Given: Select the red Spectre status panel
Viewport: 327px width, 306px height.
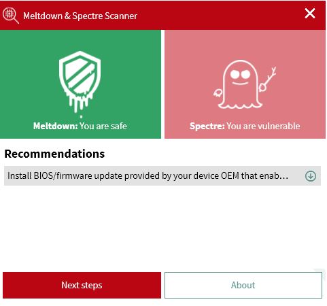Looking at the screenshot, I should (x=245, y=84).
